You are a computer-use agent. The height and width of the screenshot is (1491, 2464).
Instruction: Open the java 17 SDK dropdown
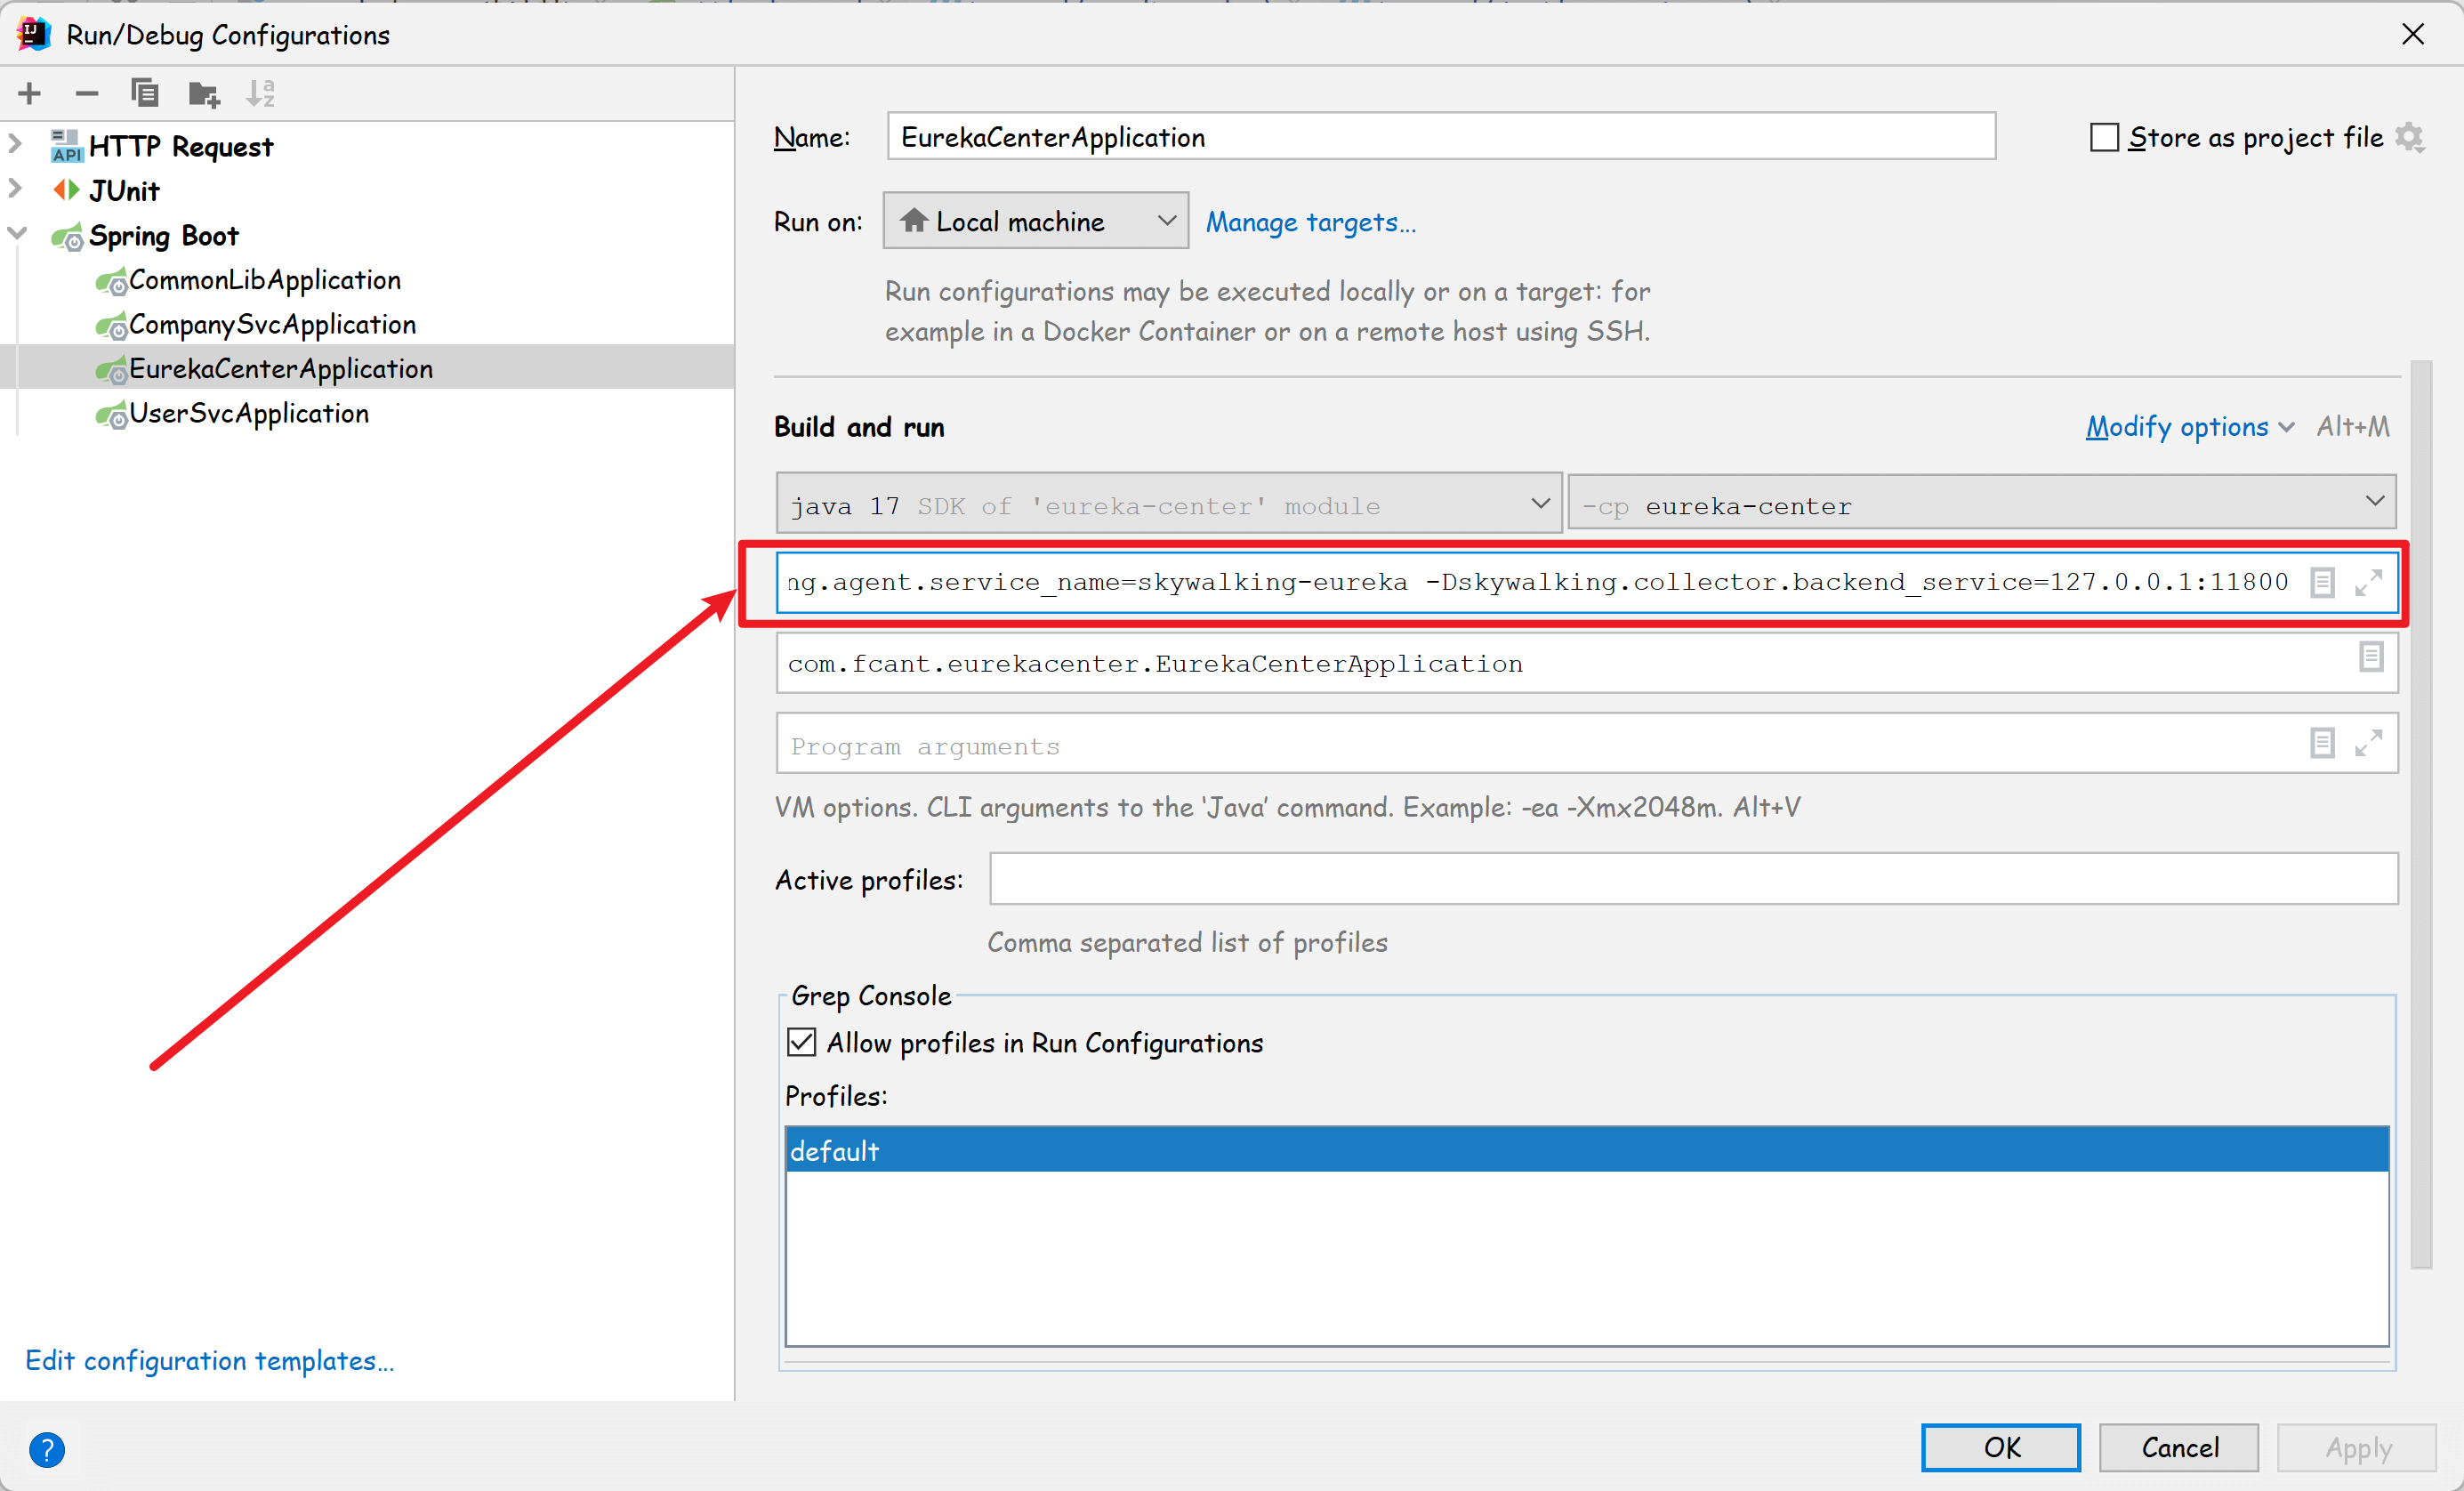(x=1168, y=504)
